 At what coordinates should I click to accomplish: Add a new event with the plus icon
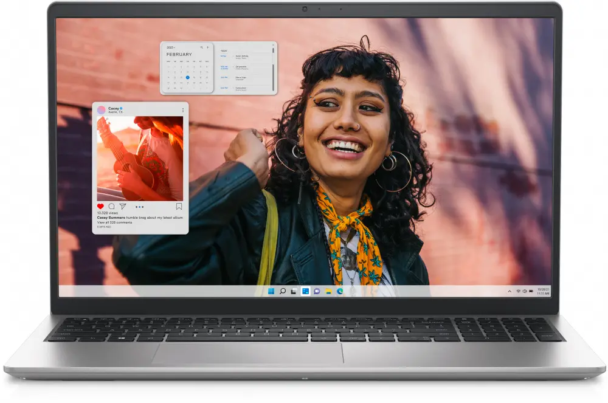pyautogui.click(x=207, y=47)
